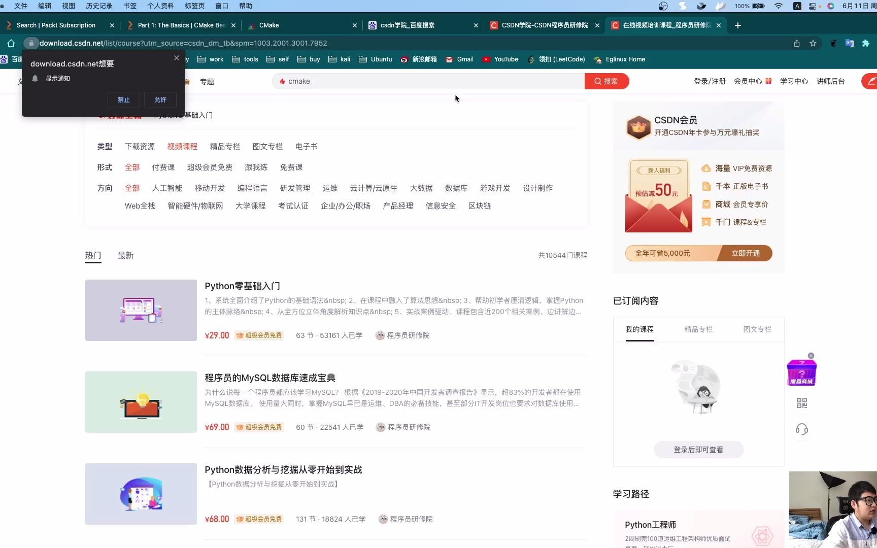Open 程序员的MySQL数据库速成宝典 title
This screenshot has width=877, height=548.
pos(270,378)
